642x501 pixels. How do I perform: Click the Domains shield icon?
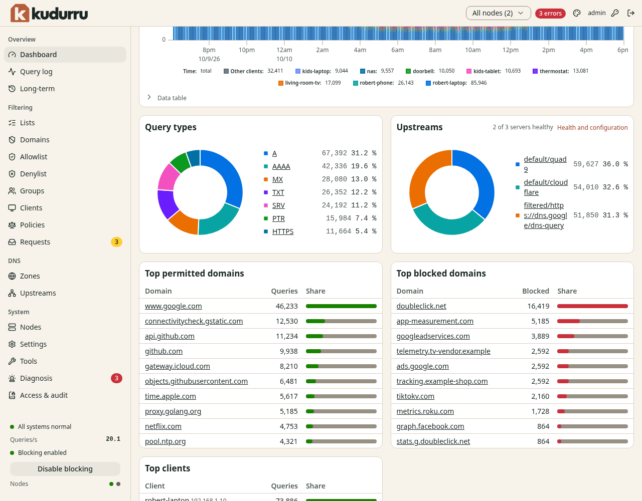tap(12, 140)
